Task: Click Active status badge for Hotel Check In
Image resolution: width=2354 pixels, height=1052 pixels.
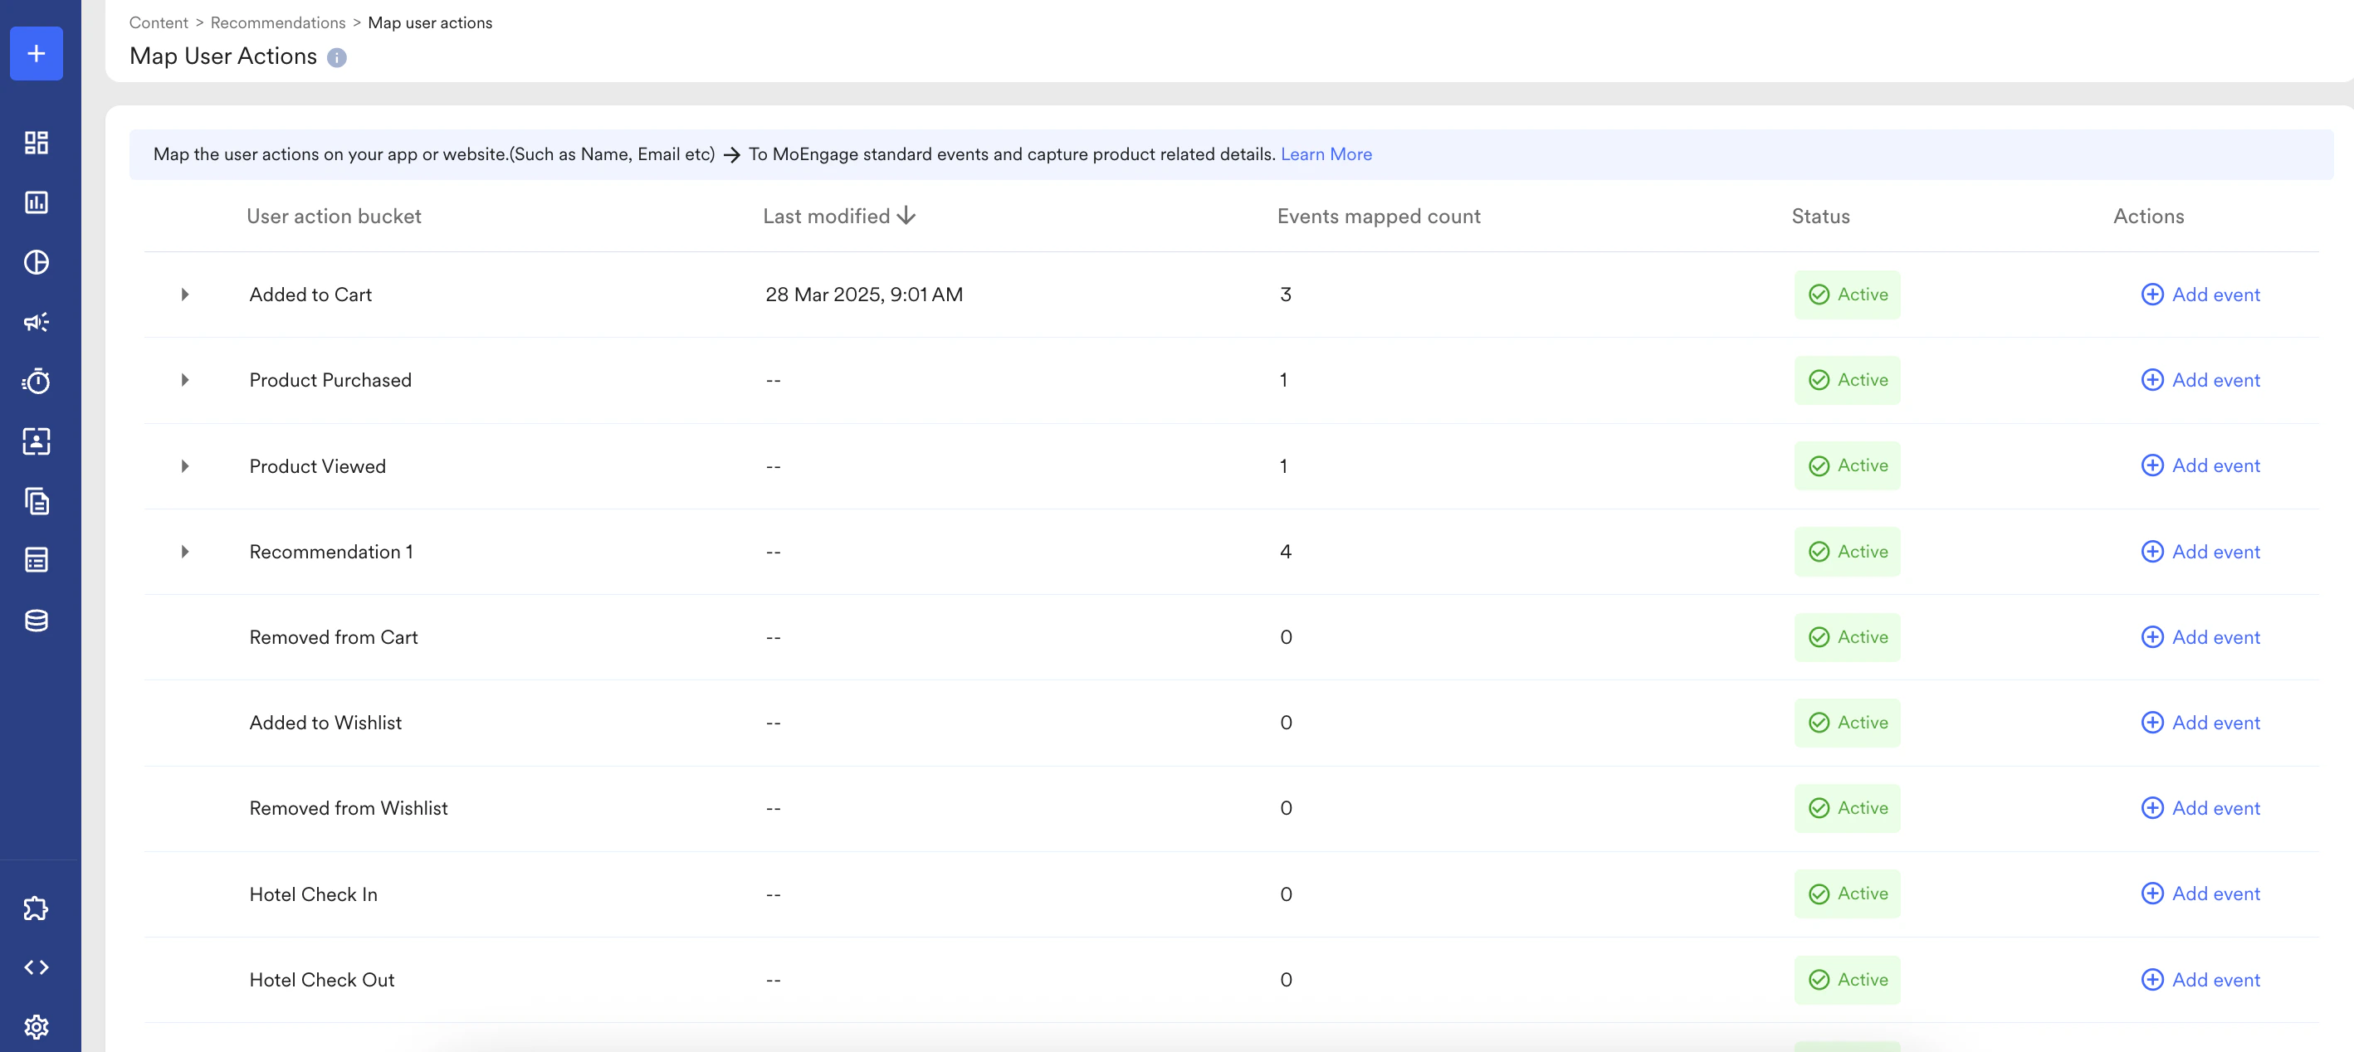Action: pyautogui.click(x=1847, y=894)
